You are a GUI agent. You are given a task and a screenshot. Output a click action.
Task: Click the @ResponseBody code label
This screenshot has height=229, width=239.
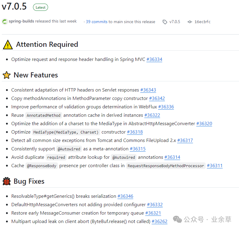(42, 166)
